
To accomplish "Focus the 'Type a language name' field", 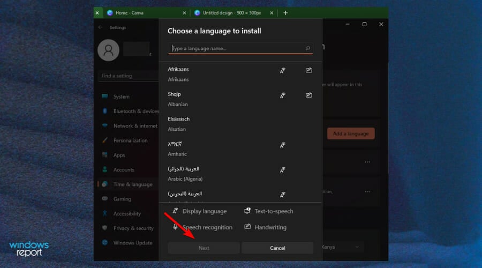I will 240,48.
